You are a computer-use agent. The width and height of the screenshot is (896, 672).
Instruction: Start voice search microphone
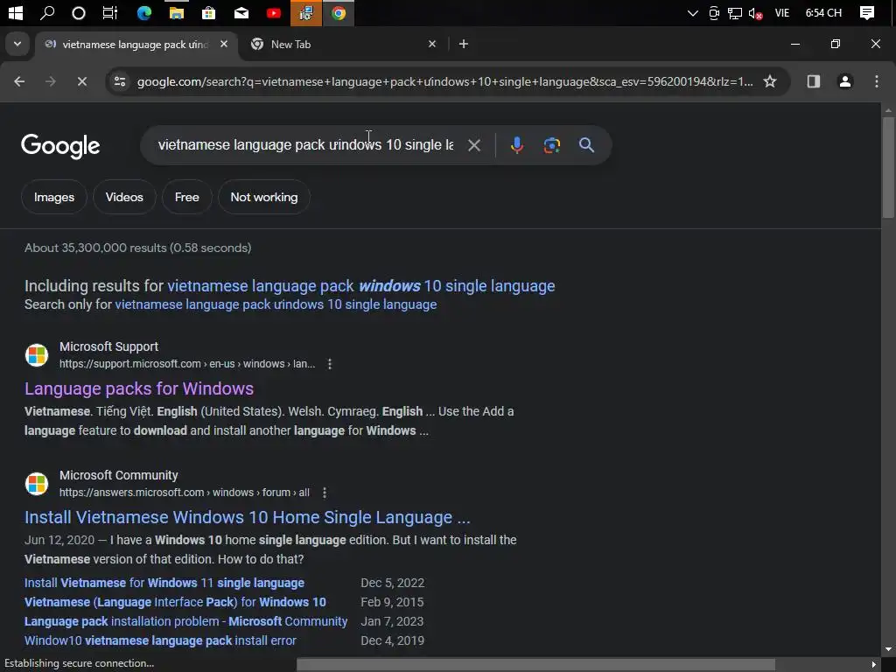pyautogui.click(x=516, y=145)
